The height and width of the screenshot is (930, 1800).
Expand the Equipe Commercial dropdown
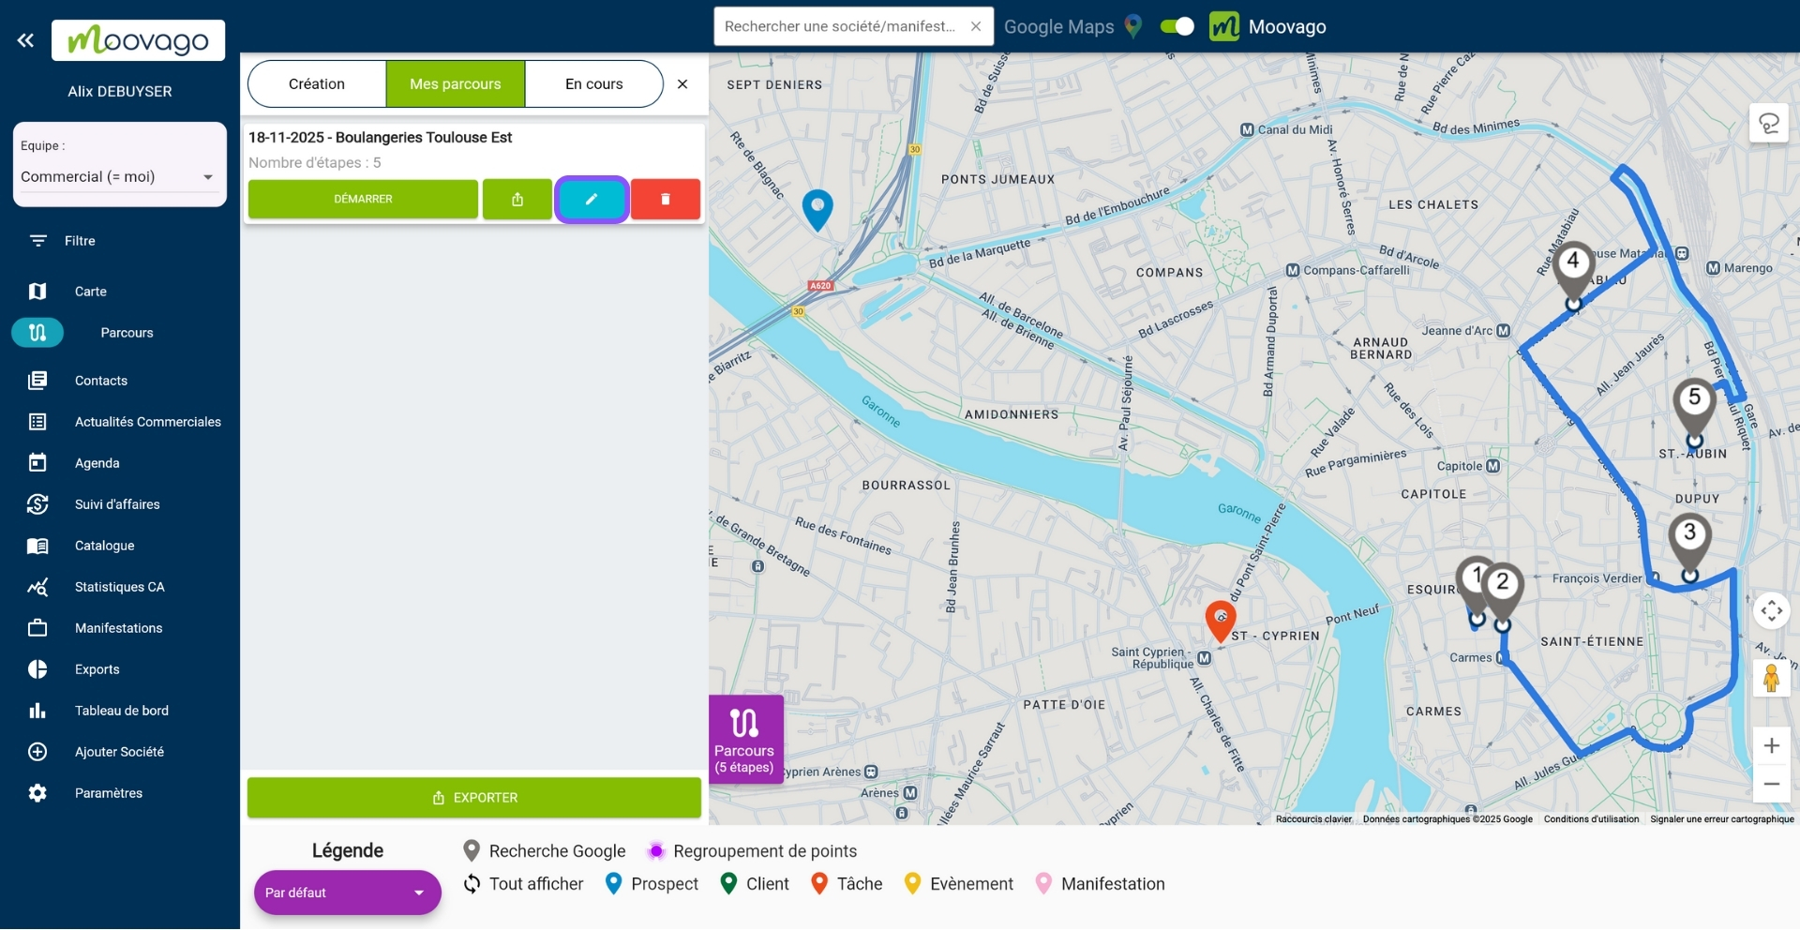click(119, 177)
